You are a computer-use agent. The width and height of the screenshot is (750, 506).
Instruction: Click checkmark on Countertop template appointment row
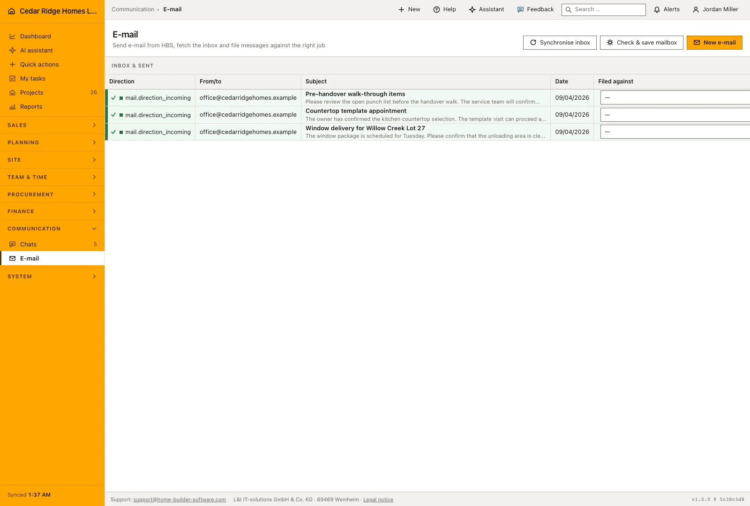pos(113,115)
